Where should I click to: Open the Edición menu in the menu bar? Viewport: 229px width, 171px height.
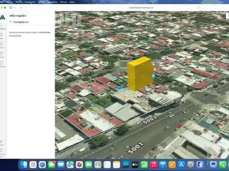click(x=19, y=2)
